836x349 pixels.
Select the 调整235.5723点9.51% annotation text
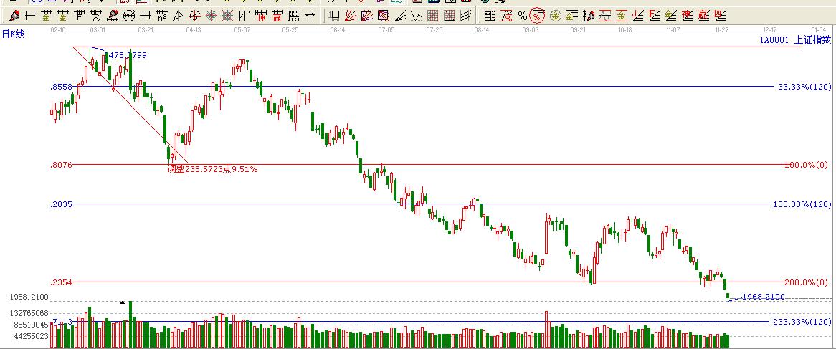point(212,169)
